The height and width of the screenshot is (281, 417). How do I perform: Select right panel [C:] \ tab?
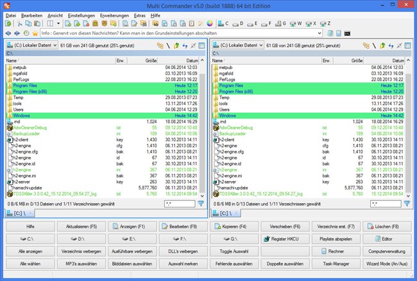pos(227,213)
